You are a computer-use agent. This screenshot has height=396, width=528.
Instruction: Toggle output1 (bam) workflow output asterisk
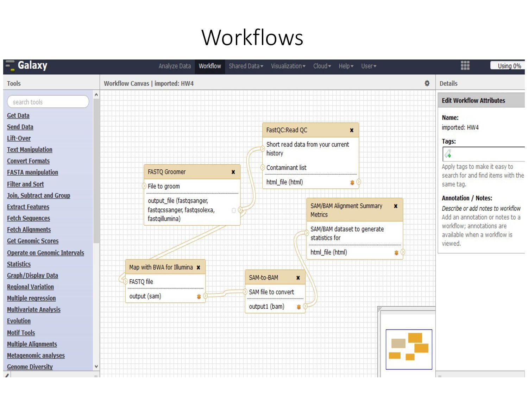[x=299, y=307]
